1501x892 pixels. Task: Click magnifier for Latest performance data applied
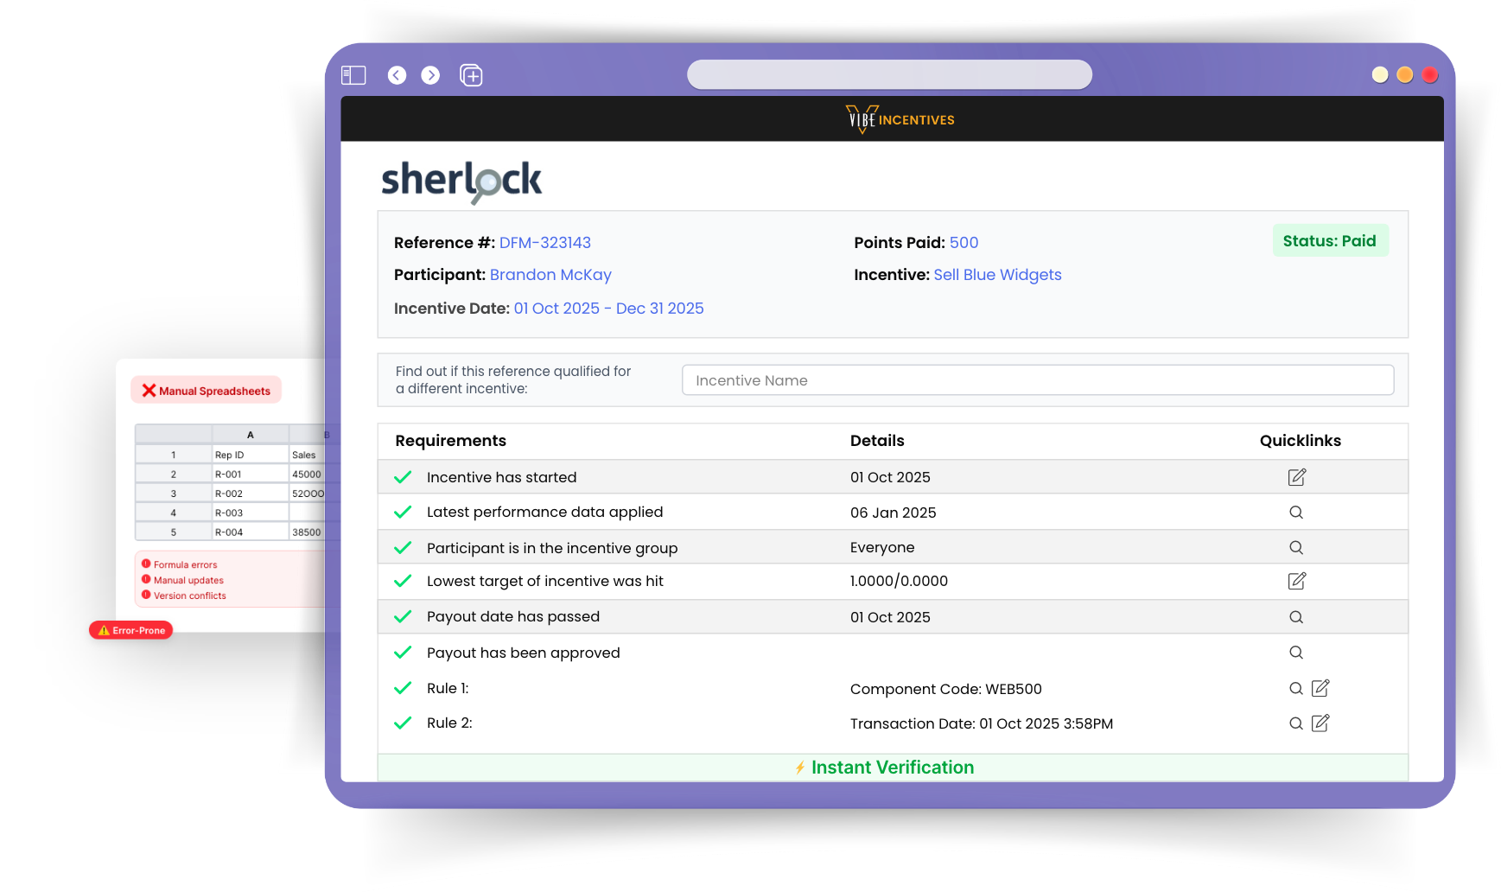coord(1296,513)
